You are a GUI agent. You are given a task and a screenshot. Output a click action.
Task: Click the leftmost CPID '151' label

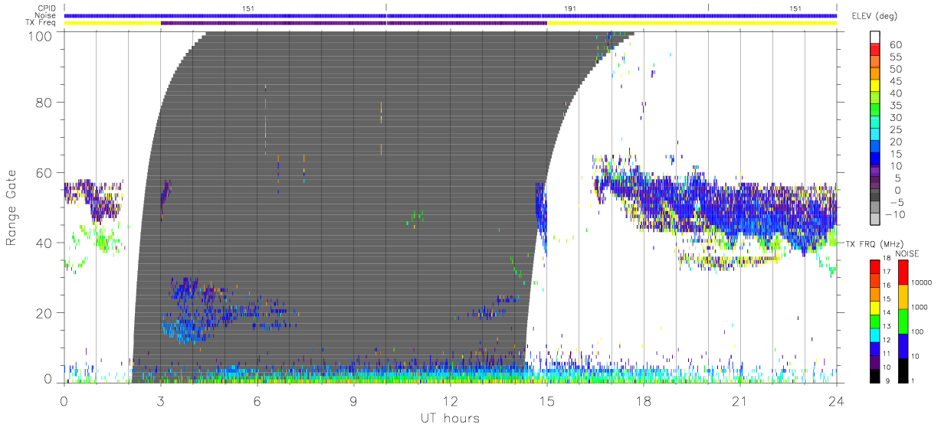pos(248,8)
